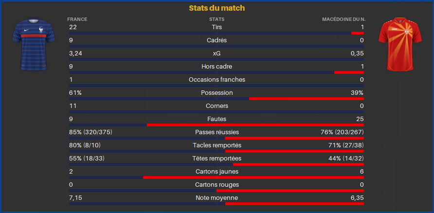The image size is (434, 213).
Task: Click the STATS column header
Action: (x=217, y=19)
